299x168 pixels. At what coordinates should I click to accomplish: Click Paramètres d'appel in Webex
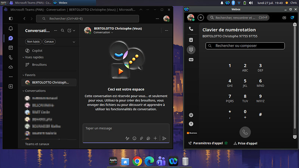click(x=208, y=143)
